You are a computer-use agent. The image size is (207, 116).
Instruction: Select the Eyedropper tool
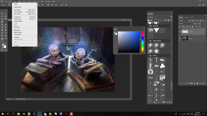[5, 19]
